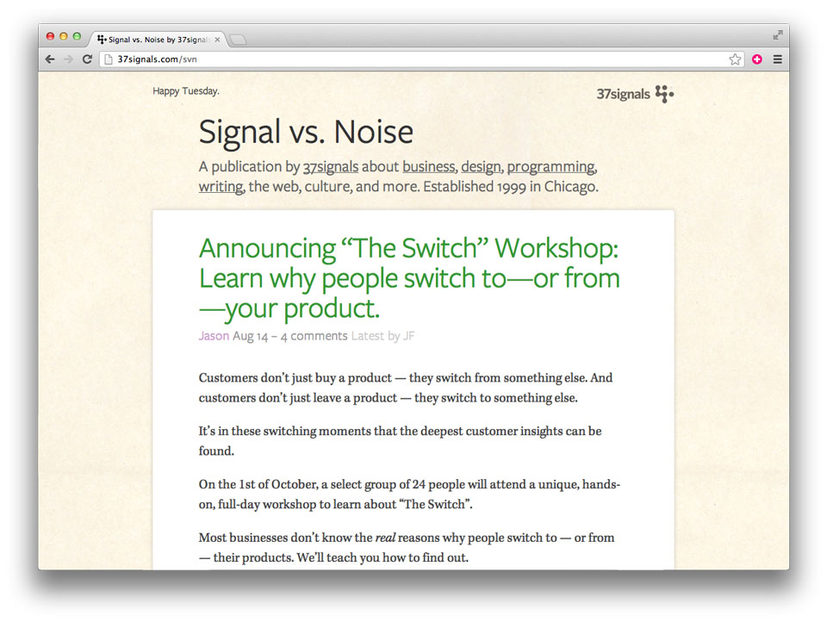The height and width of the screenshot is (622, 827).
Task: Open the Announcing "The Switch" Workshop post title
Action: (409, 278)
